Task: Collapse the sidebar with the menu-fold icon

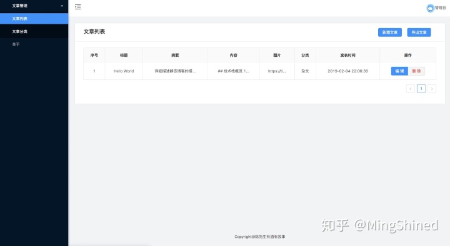Action: pyautogui.click(x=77, y=7)
